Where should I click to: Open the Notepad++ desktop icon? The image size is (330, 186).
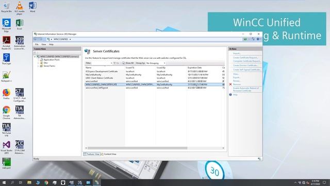tap(6, 76)
